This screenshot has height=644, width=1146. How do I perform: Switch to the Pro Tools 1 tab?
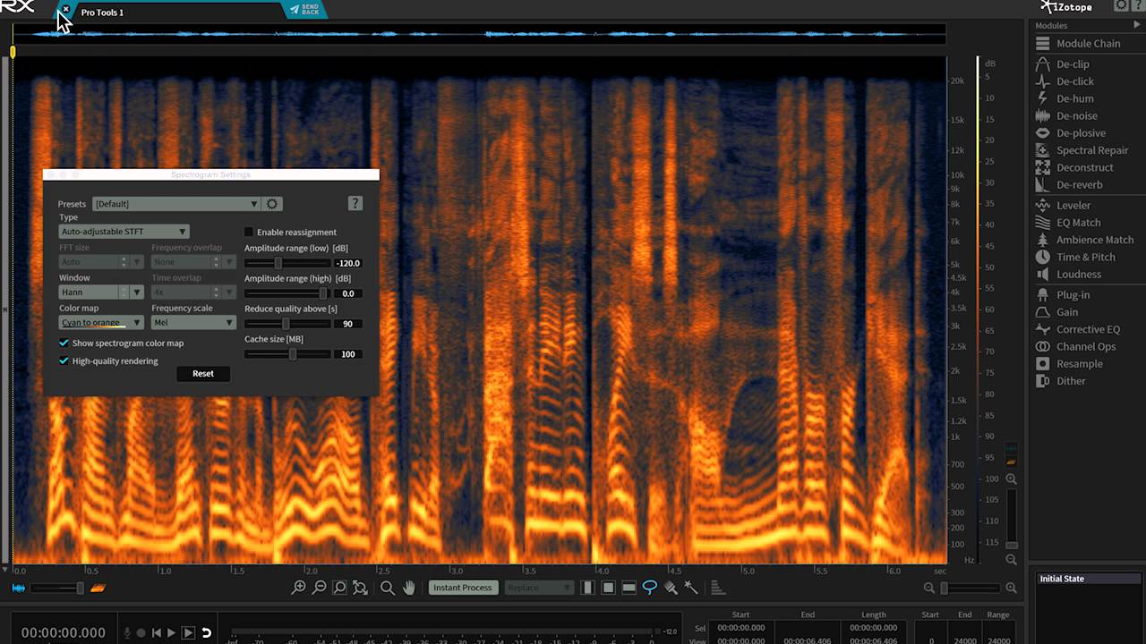(x=102, y=13)
